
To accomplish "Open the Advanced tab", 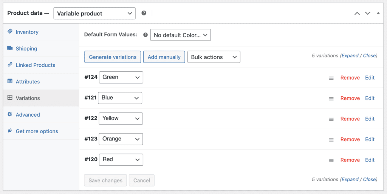I will pos(41,115).
